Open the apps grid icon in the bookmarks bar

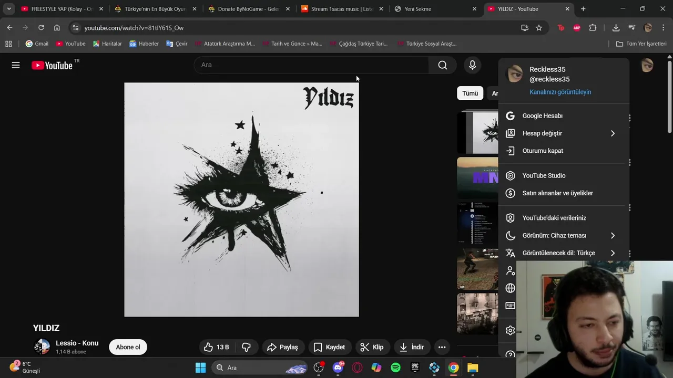coord(8,44)
